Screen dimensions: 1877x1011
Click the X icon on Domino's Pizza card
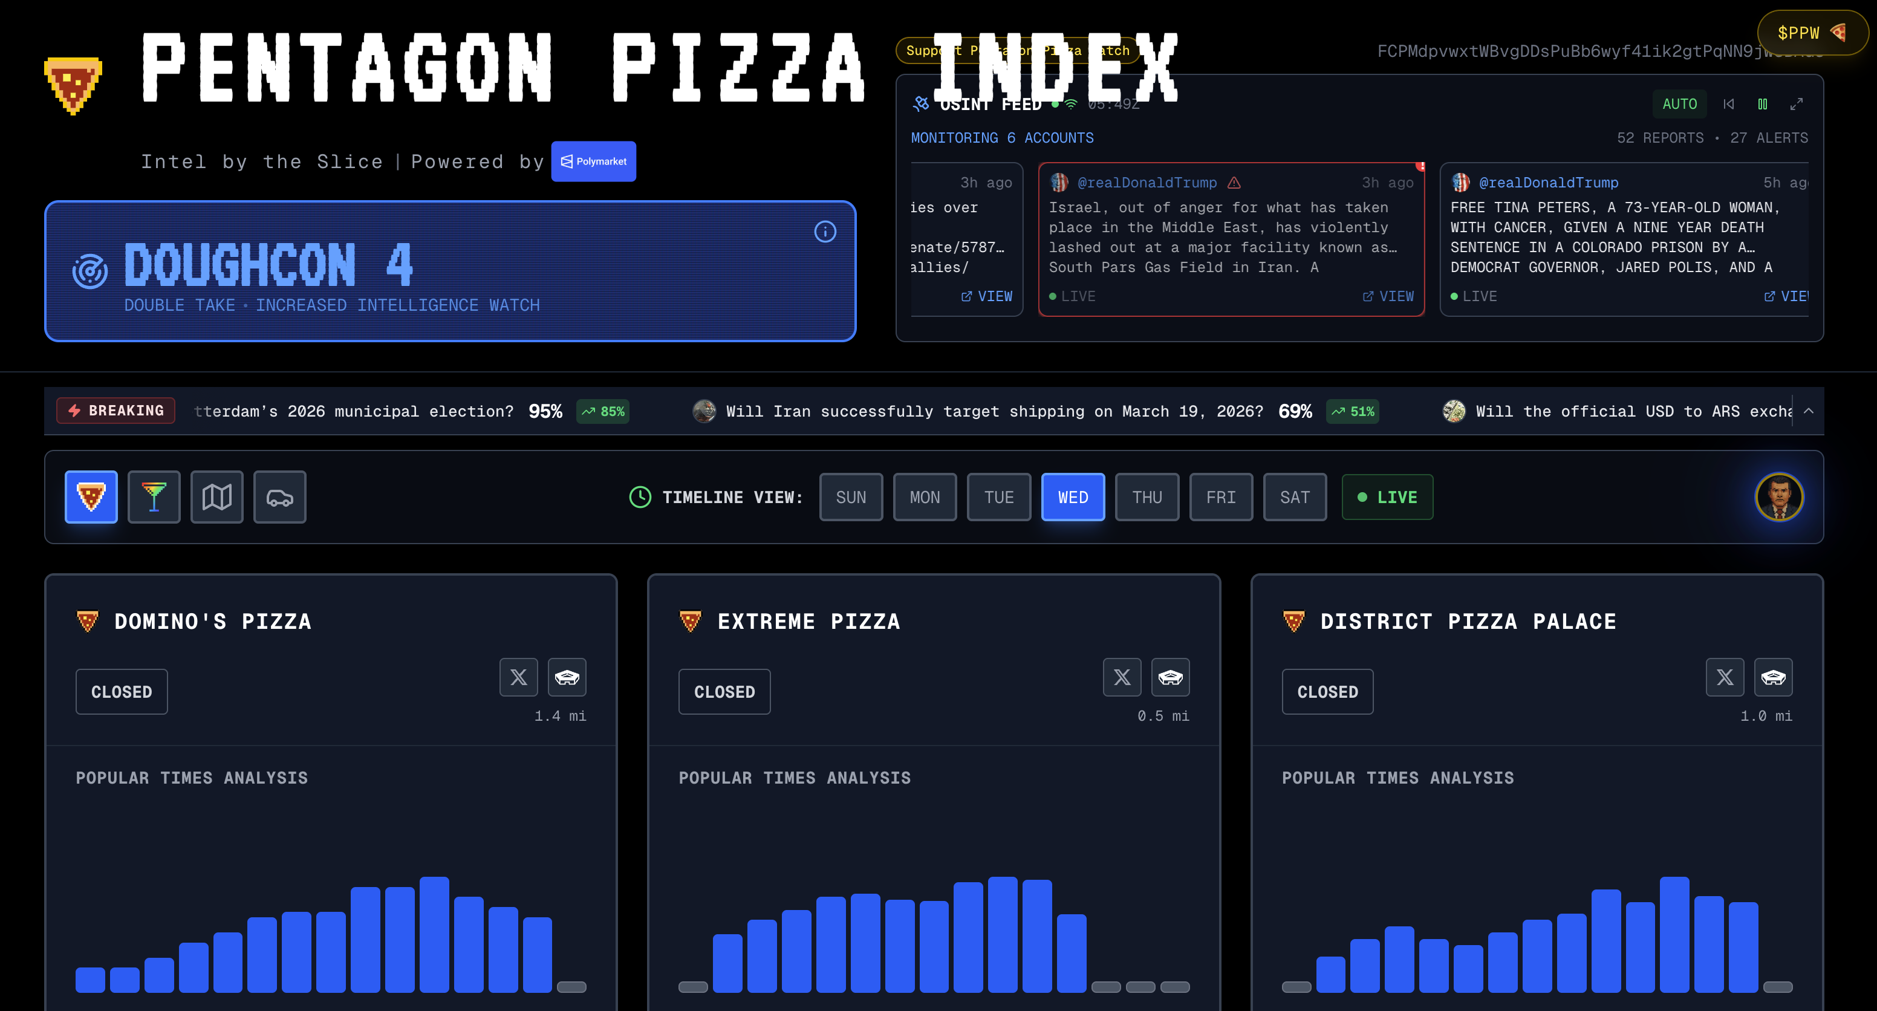(518, 677)
